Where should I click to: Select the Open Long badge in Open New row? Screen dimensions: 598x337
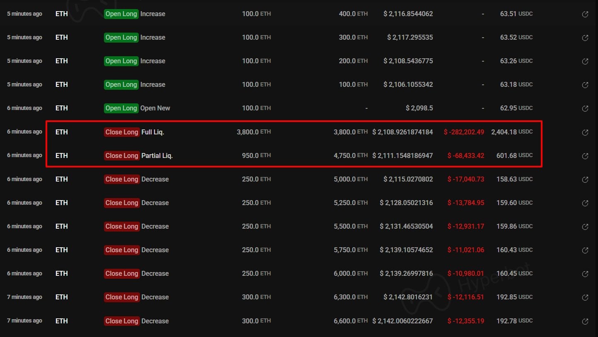(121, 108)
